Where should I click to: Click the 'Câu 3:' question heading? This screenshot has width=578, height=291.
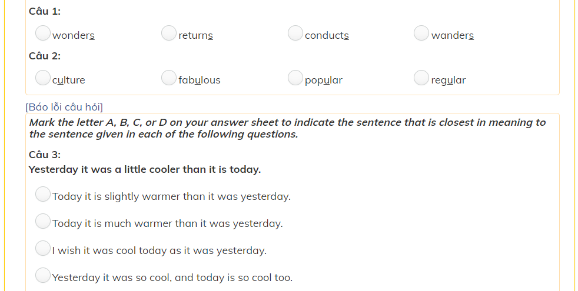pos(45,155)
